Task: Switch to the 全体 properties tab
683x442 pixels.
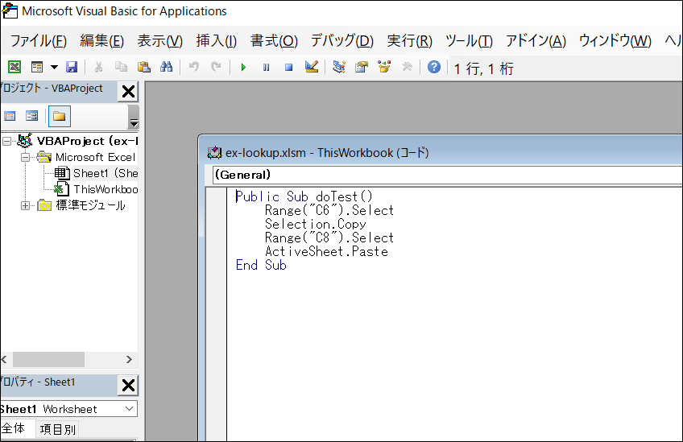Action: coord(13,428)
